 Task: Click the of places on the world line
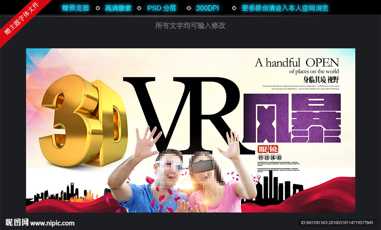[314, 71]
